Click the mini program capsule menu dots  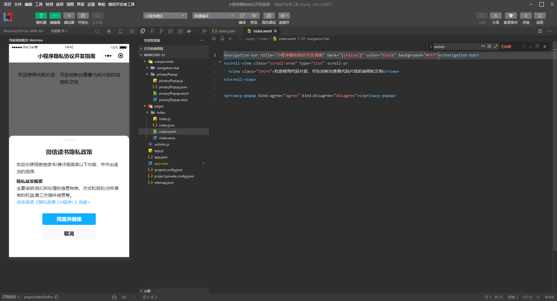click(108, 56)
